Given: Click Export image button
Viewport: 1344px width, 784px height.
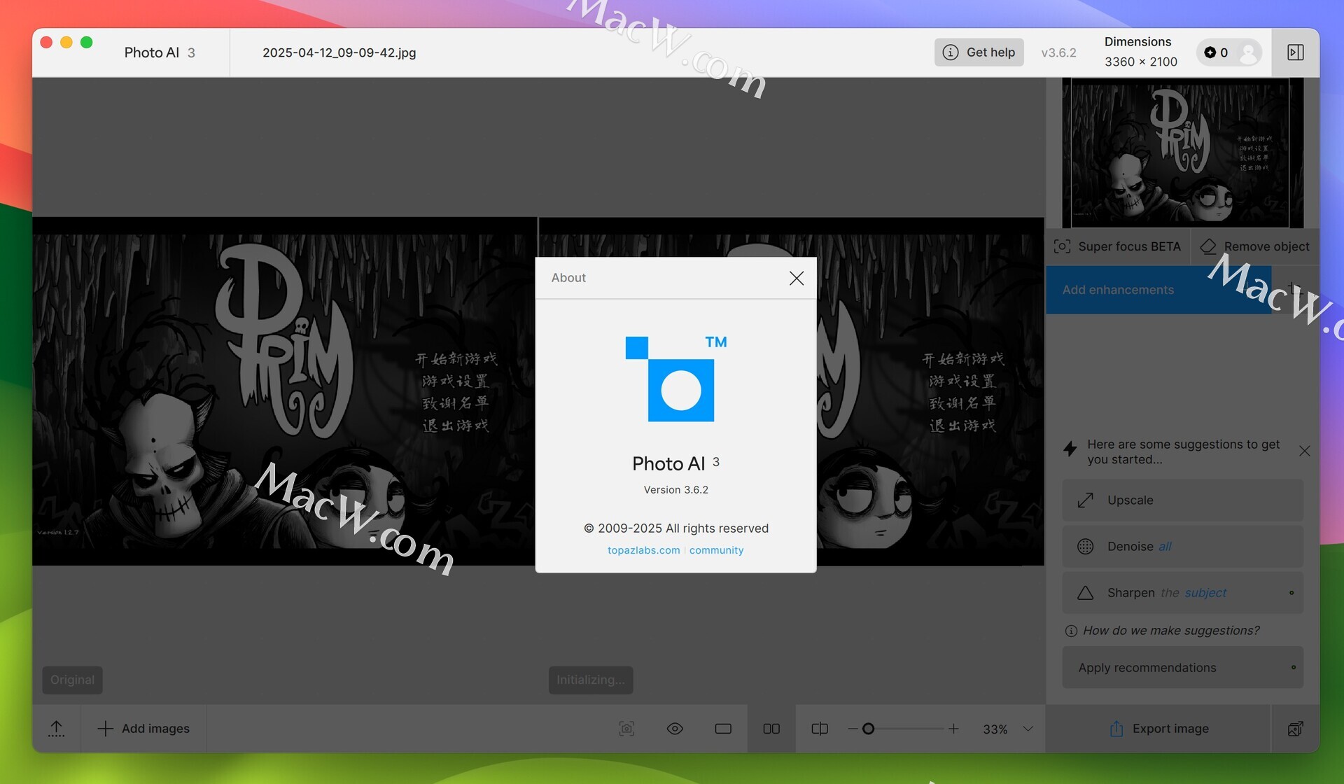Looking at the screenshot, I should coord(1158,729).
